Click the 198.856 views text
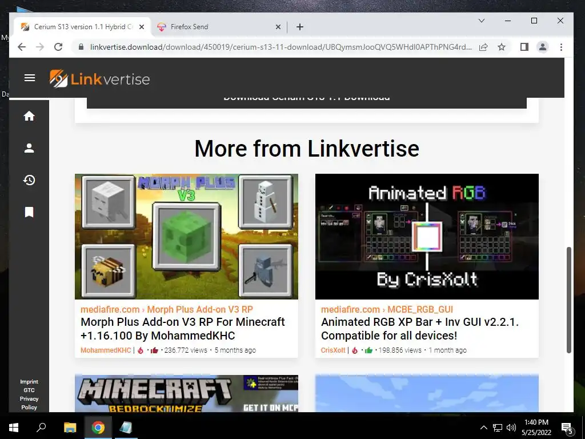This screenshot has width=585, height=439. (400, 350)
